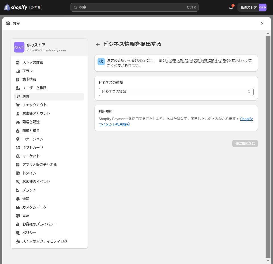The width and height of the screenshot is (273, 264).
Task: Click the 配送と配達 truck icon
Action: [x=18, y=122]
